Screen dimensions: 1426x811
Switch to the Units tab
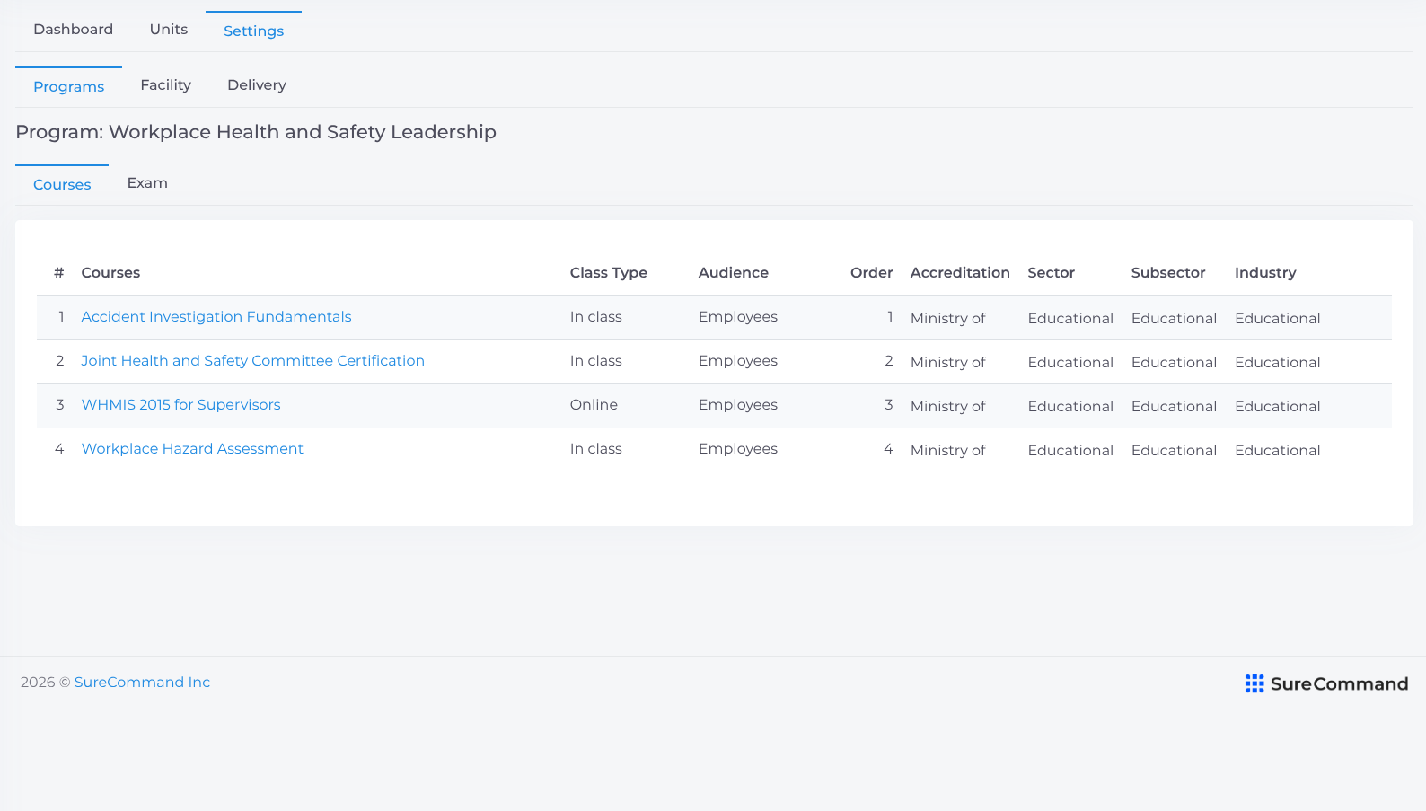tap(169, 30)
